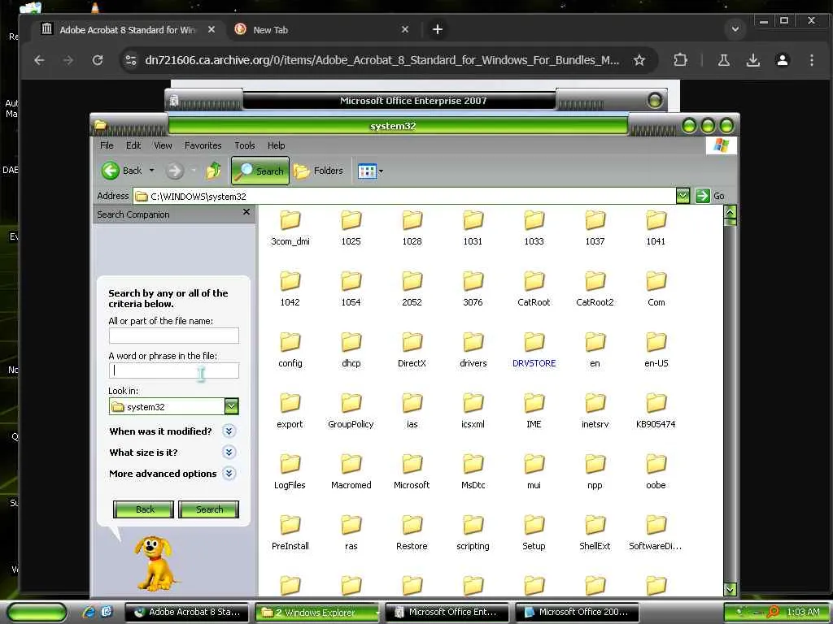Select the KB905474 folder
This screenshot has width=833, height=624.
tap(656, 411)
